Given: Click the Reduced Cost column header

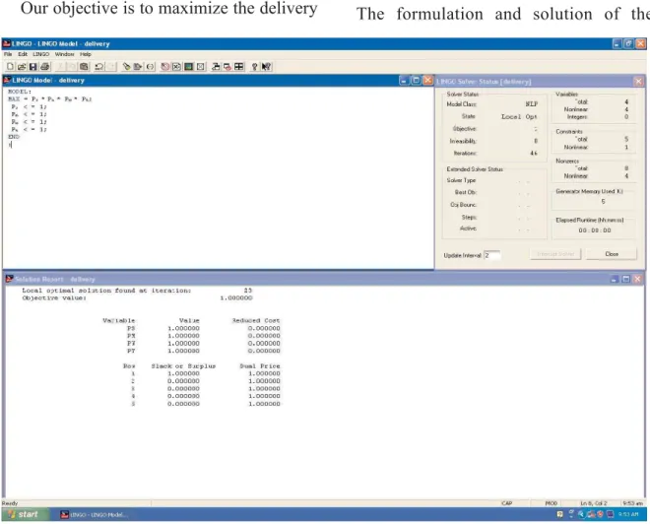Looking at the screenshot, I should (256, 320).
